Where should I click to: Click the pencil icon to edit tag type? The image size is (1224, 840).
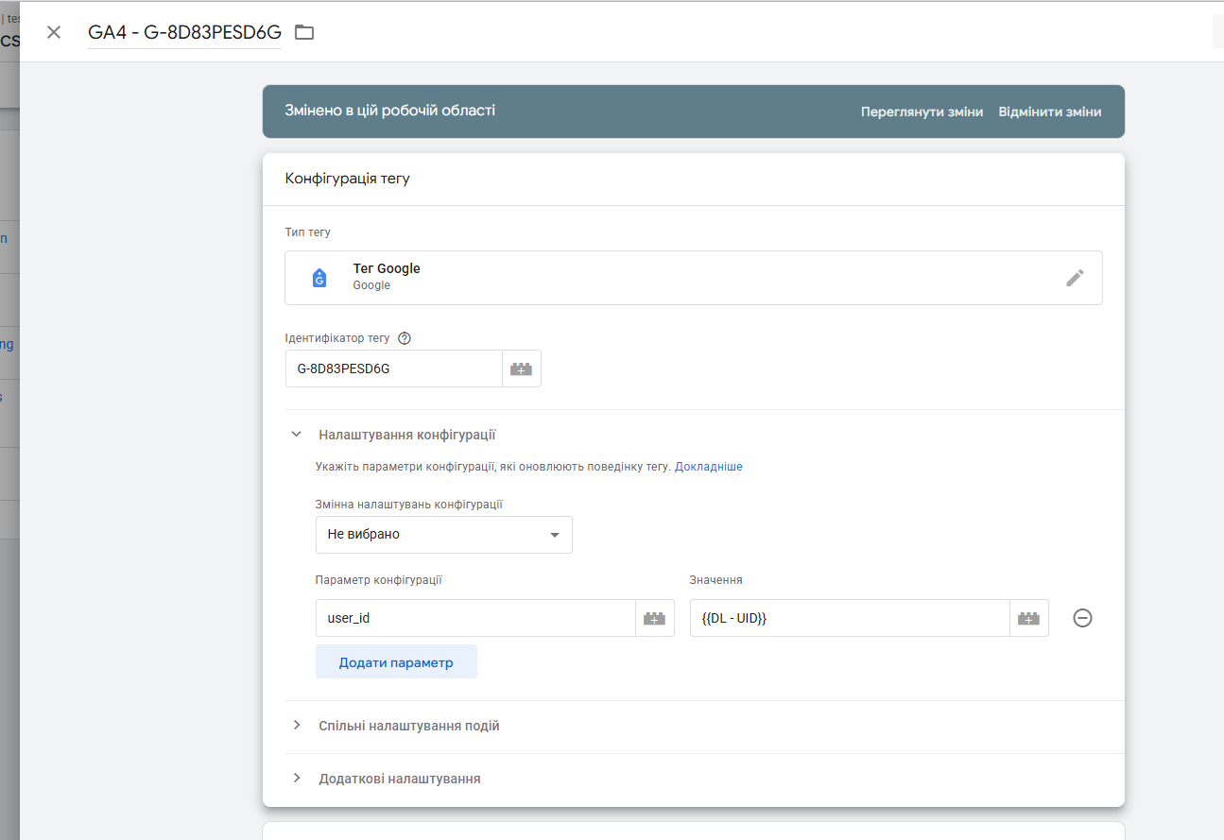click(1075, 278)
